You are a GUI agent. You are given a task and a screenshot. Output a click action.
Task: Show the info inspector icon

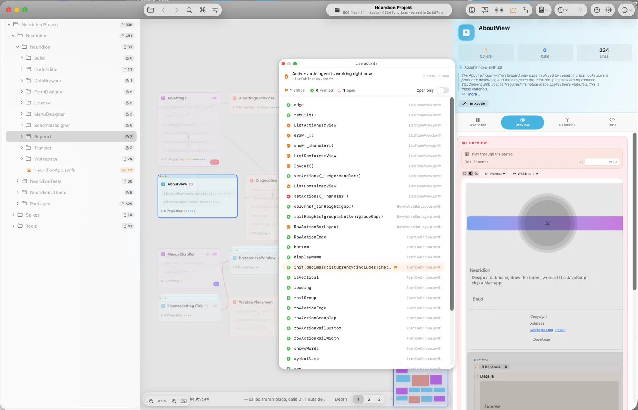point(472,10)
